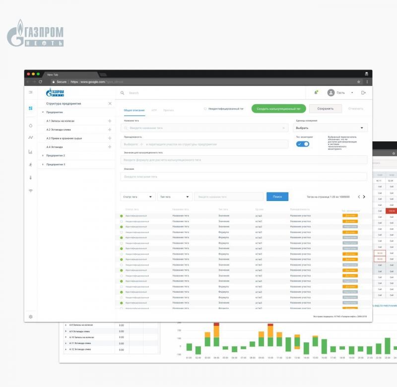Viewport: 397px width, 387px height.
Task: Expand the Предприятие 2 tree node
Action: 43,156
